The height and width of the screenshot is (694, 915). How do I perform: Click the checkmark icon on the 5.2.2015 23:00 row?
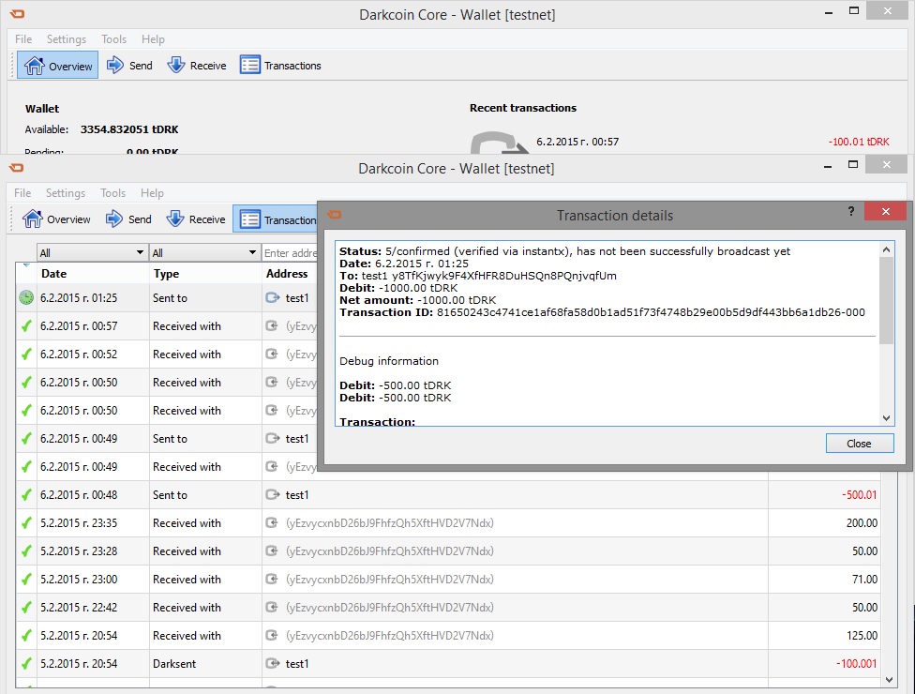click(x=26, y=579)
